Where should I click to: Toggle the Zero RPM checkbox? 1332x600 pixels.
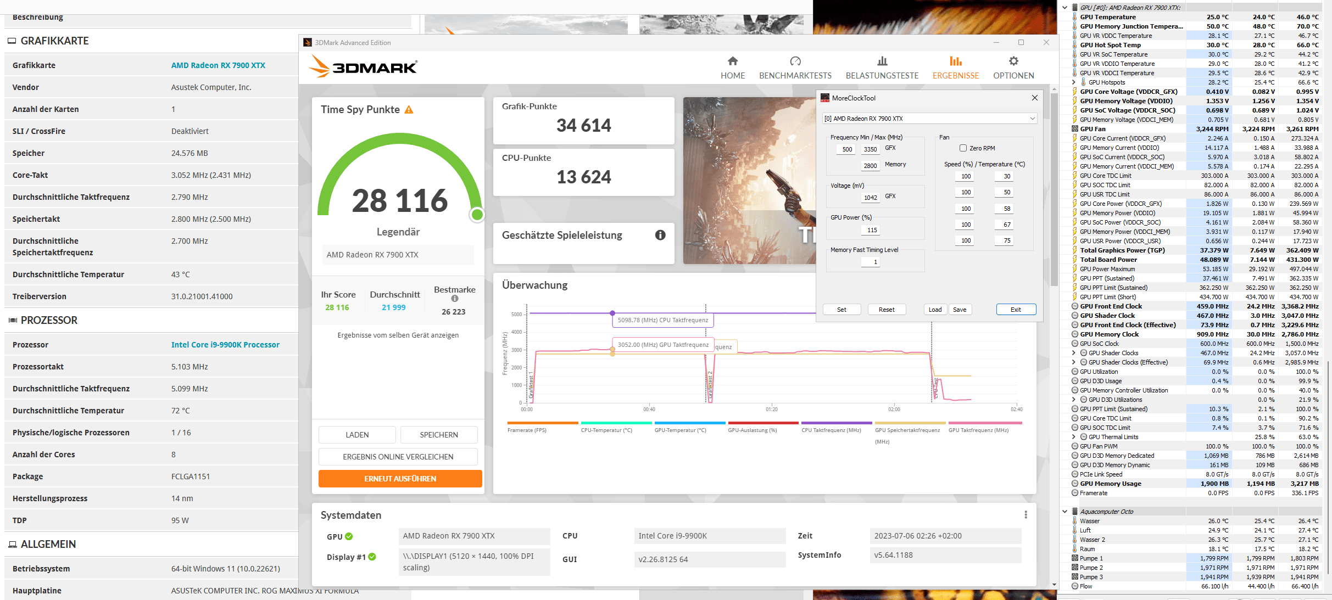tap(963, 148)
